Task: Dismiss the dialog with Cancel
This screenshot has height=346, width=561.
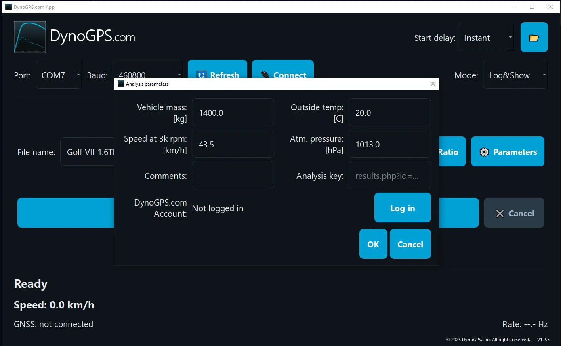Action: point(410,244)
